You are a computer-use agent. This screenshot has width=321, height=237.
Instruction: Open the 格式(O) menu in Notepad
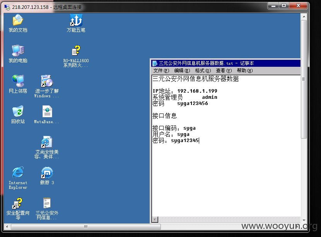point(203,71)
